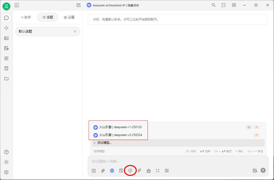Click translate icon beside send button

coord(255,171)
